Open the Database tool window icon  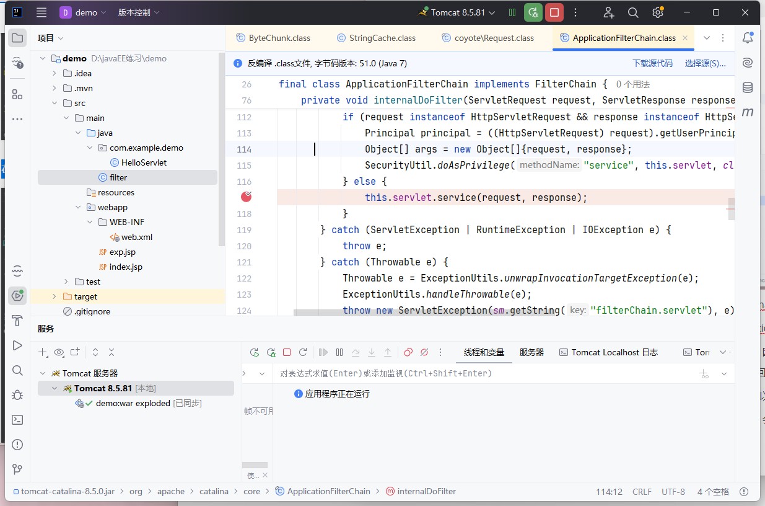748,87
